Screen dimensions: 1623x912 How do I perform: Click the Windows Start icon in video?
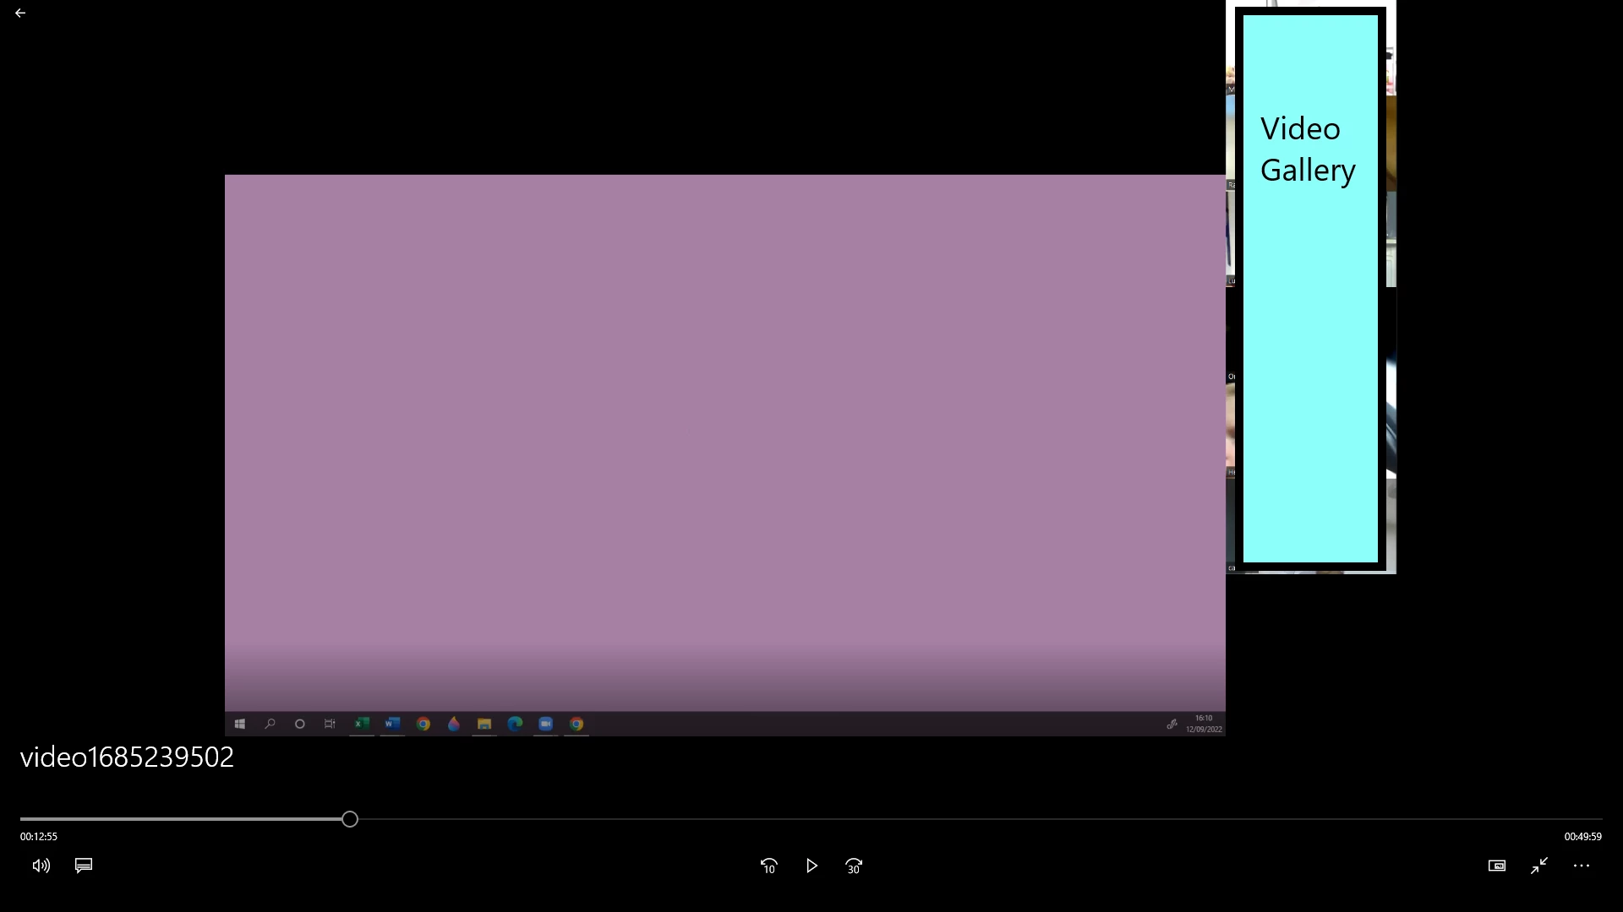coord(240,724)
